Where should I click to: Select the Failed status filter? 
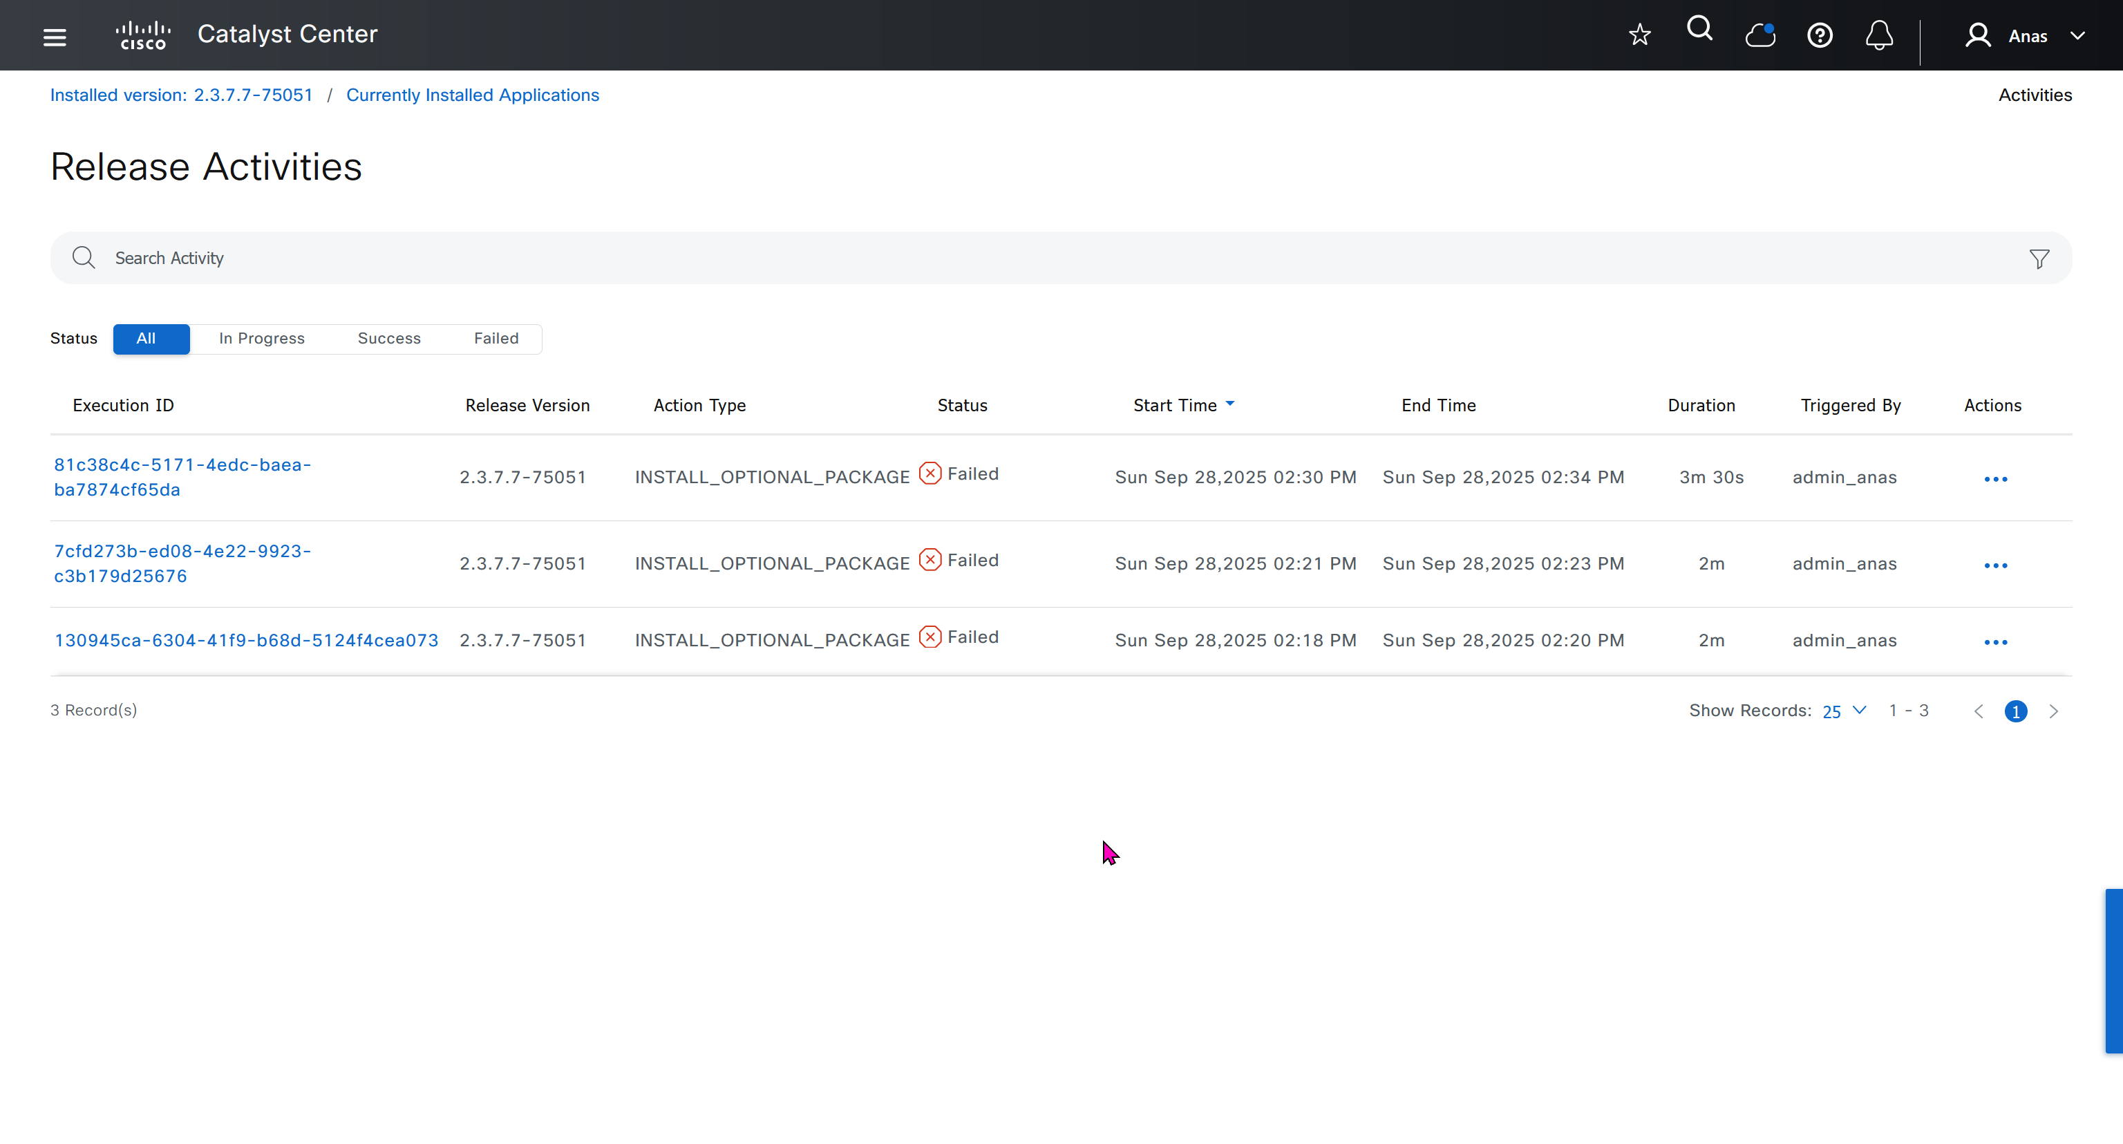click(x=496, y=339)
